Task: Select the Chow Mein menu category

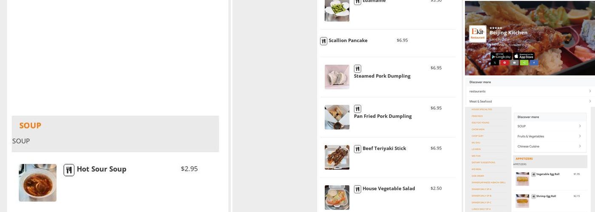Action: point(478,129)
